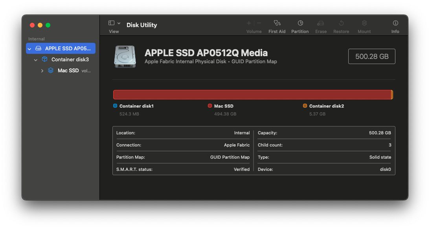Screen dimensions: 430x229
Task: Click the Capacity 500.28 GB table value
Action: [x=380, y=133]
